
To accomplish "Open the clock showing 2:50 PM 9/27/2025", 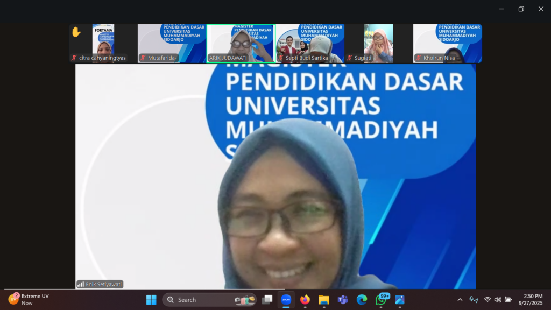I will coord(531,299).
